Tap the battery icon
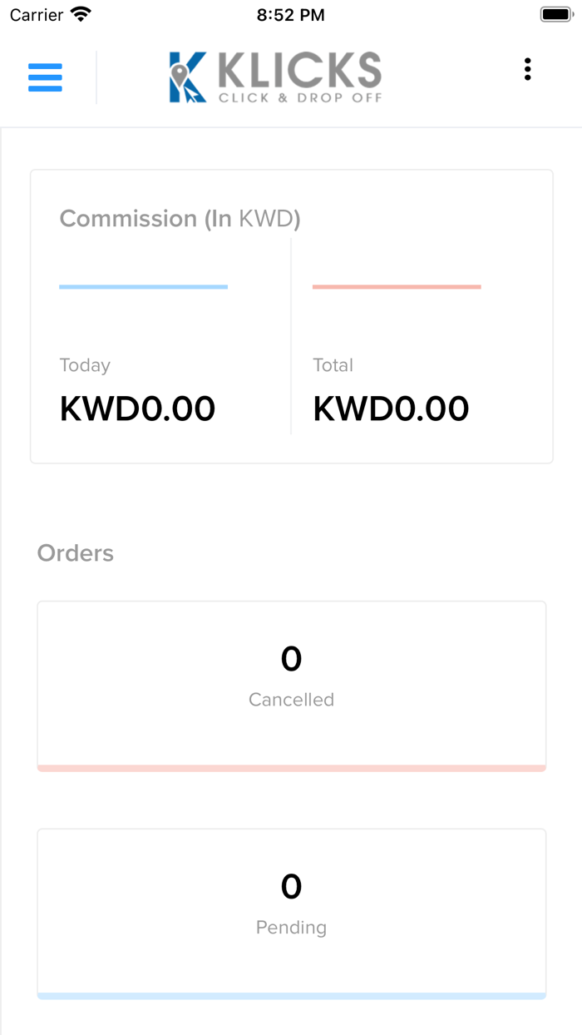The width and height of the screenshot is (582, 1035). [x=555, y=13]
